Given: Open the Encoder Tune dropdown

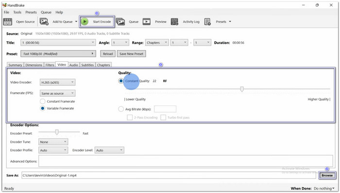Looking at the screenshot, I should tap(53, 142).
